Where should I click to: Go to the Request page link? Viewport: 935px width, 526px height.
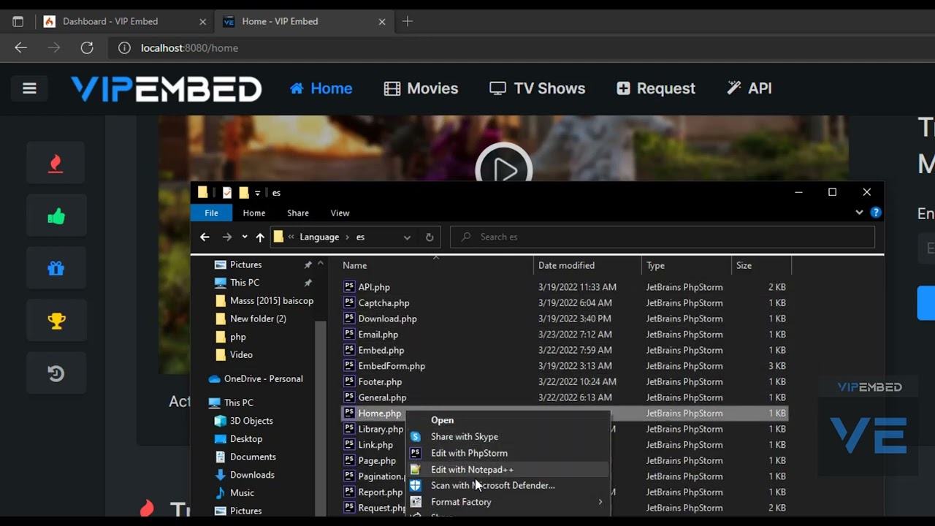[x=655, y=88]
